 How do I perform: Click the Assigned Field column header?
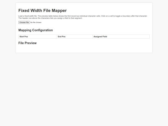tap(121, 36)
